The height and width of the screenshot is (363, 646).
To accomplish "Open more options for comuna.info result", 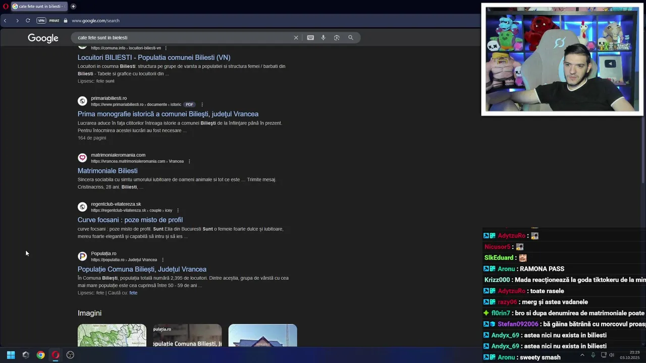I will tap(166, 48).
